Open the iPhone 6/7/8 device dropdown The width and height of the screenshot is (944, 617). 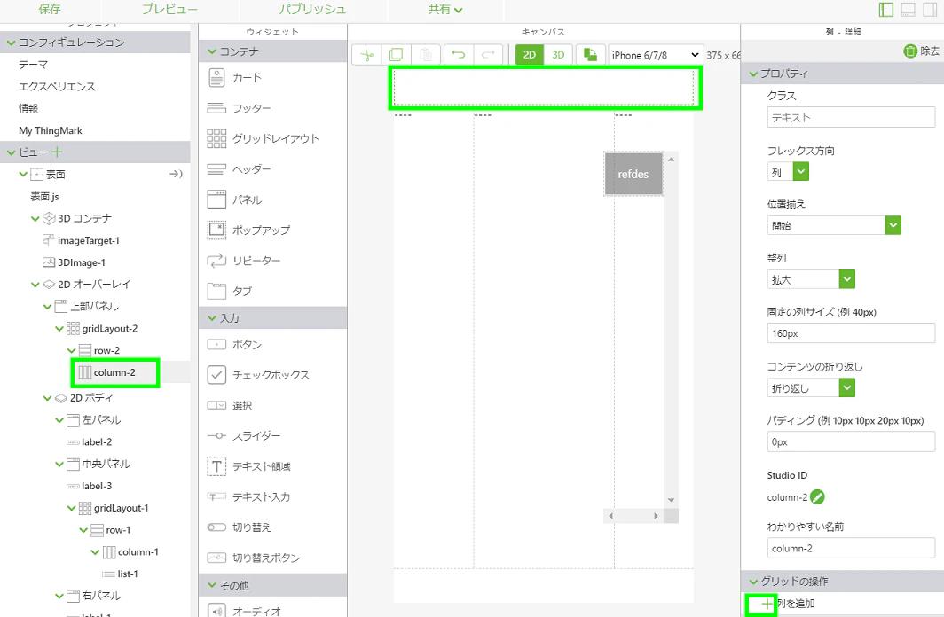[x=656, y=55]
